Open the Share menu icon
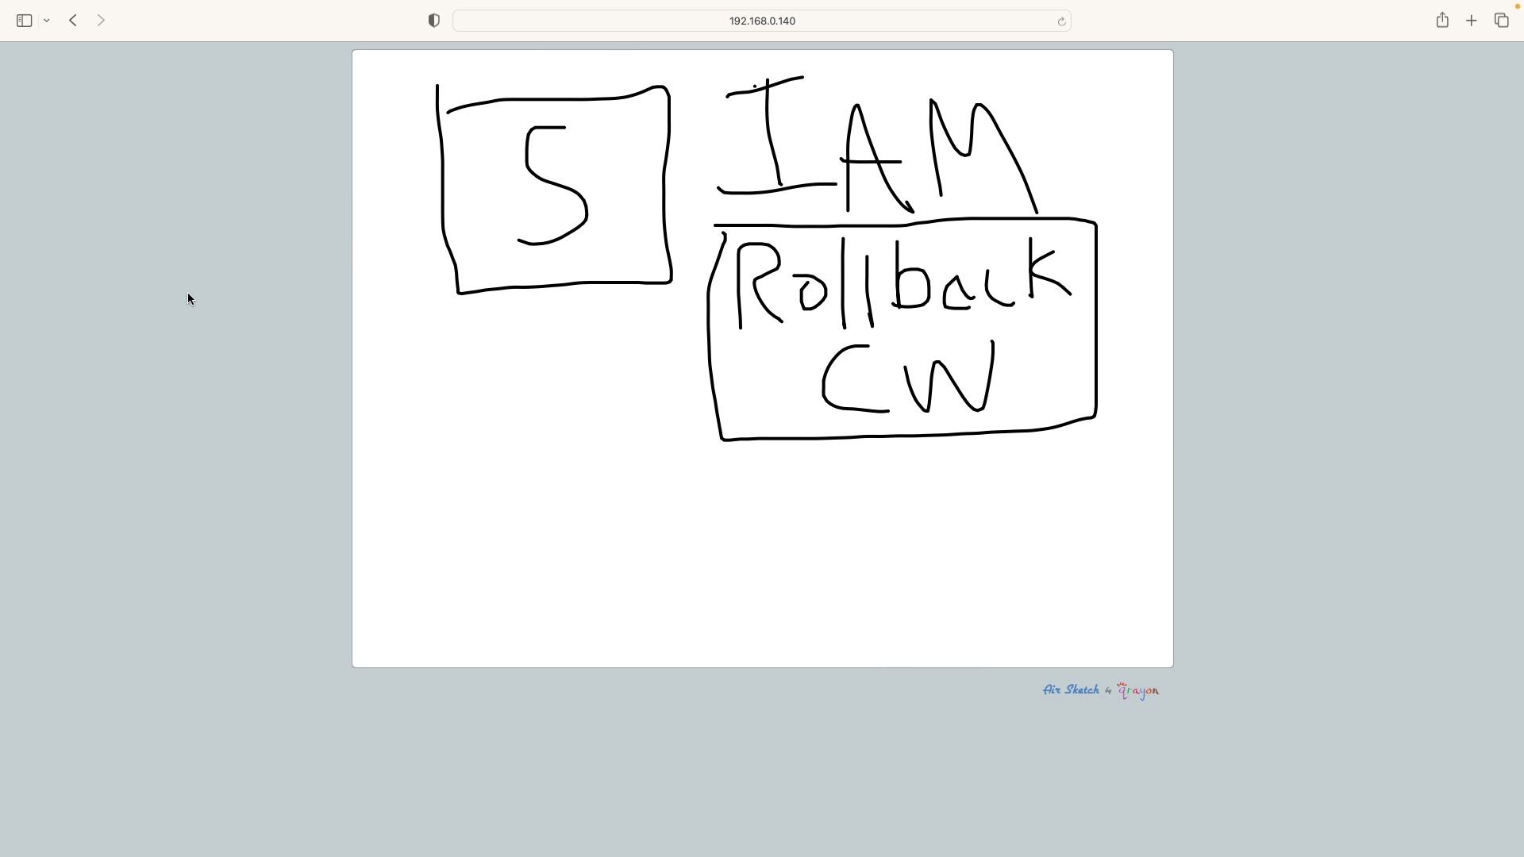The height and width of the screenshot is (857, 1524). [1442, 21]
